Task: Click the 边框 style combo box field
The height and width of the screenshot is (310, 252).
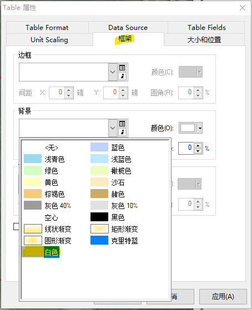Action: click(x=64, y=72)
